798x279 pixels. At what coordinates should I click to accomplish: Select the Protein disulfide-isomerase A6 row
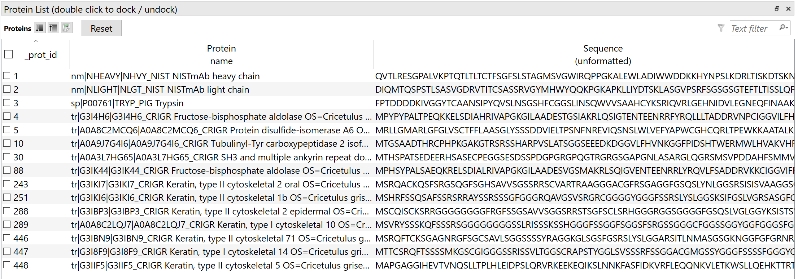(398, 130)
